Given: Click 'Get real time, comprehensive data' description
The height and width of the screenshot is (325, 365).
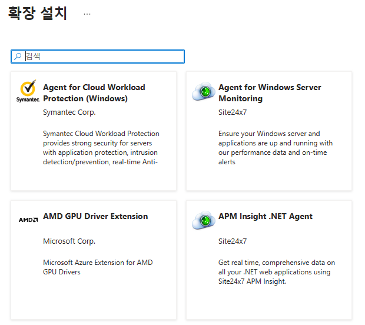Looking at the screenshot, I should pyautogui.click(x=277, y=272).
